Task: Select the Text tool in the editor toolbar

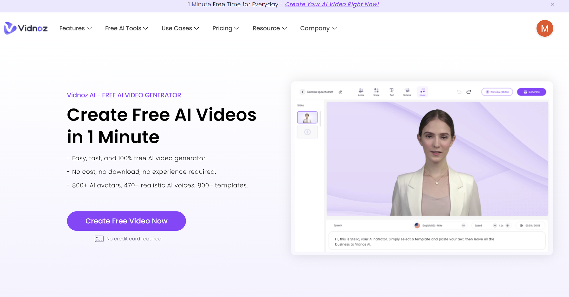Action: click(392, 92)
